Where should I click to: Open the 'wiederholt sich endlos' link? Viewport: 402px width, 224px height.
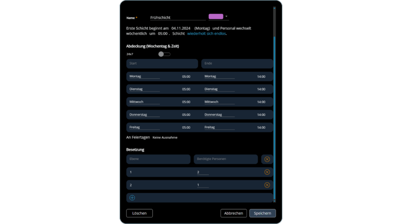(x=206, y=34)
